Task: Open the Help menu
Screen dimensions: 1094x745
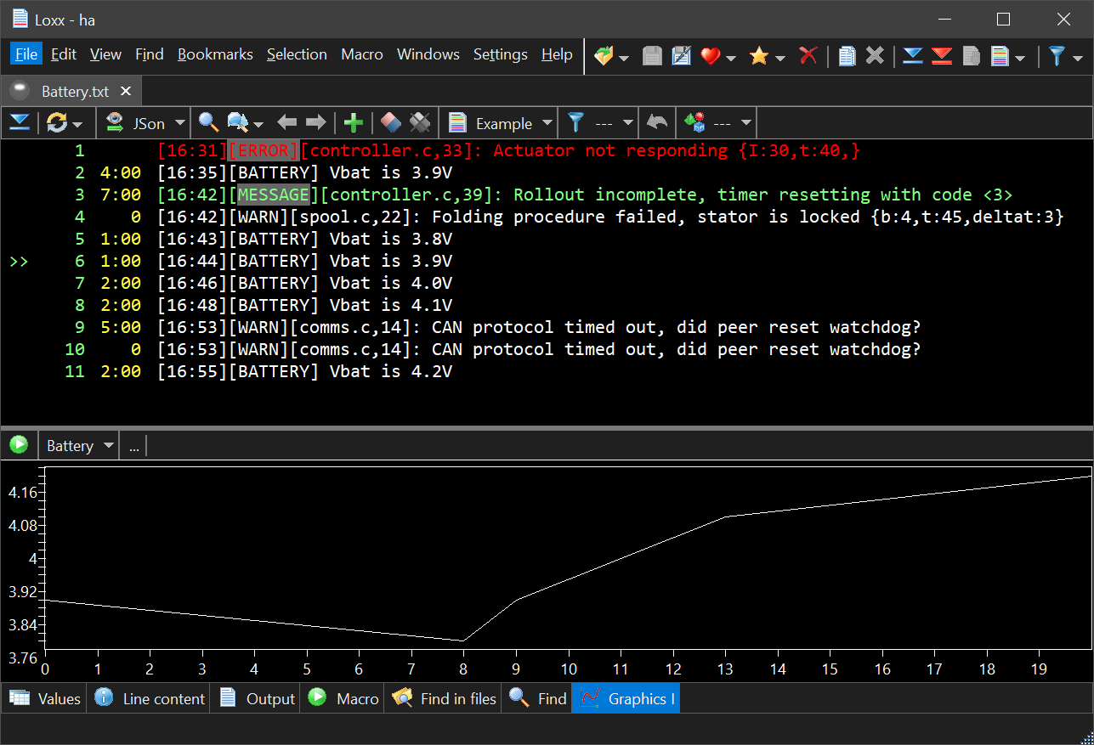Action: tap(557, 54)
